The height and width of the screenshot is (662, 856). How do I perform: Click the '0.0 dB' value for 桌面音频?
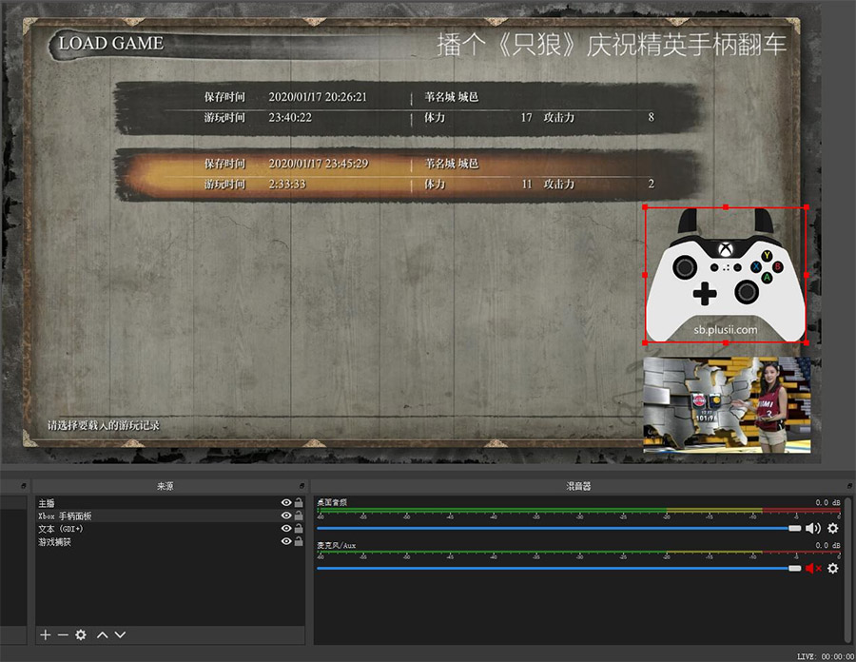(x=828, y=502)
